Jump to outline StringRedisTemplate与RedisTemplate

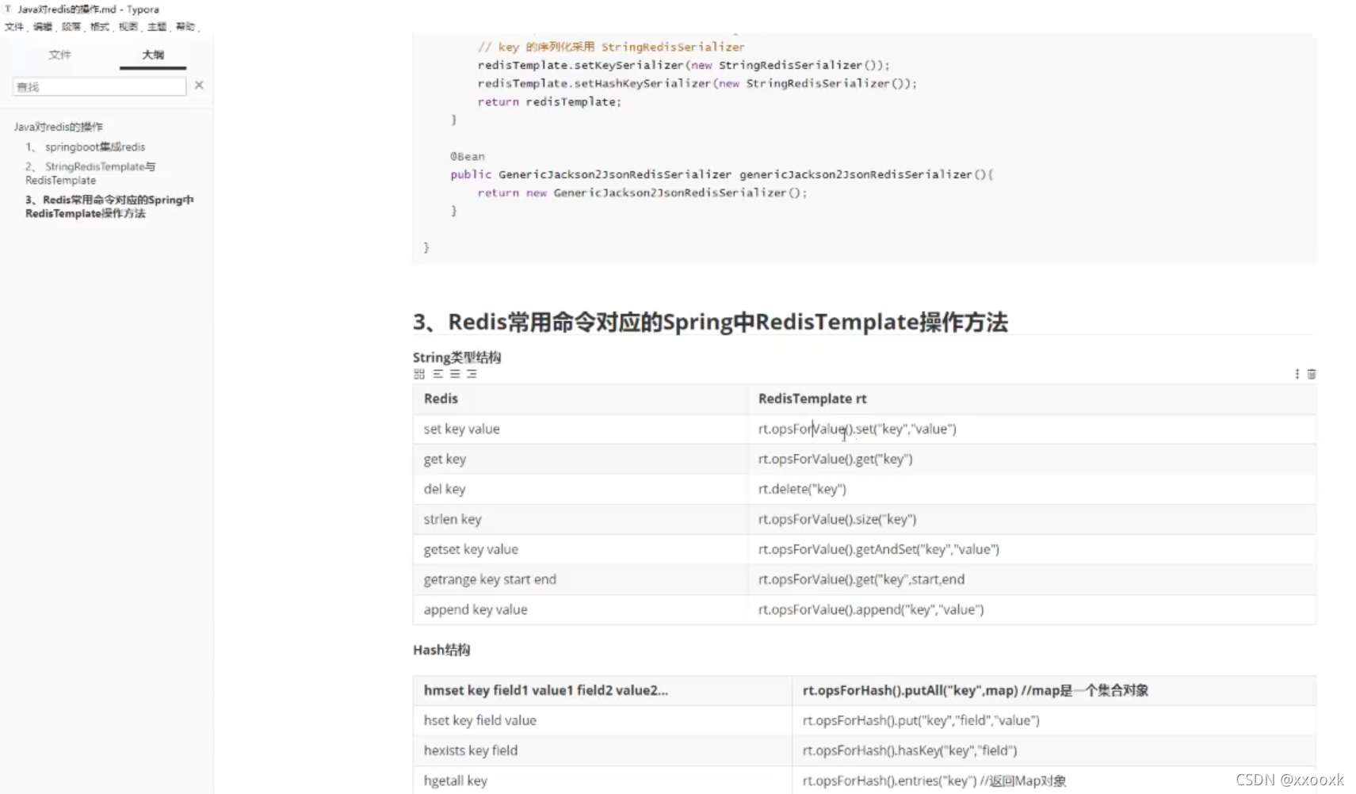(x=90, y=174)
